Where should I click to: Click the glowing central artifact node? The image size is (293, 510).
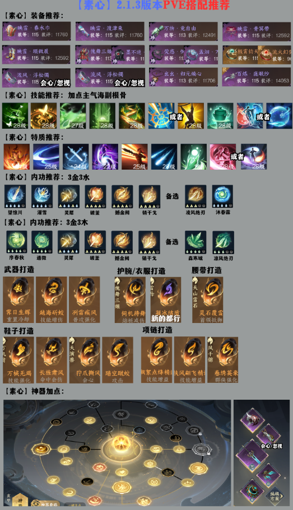120,443
